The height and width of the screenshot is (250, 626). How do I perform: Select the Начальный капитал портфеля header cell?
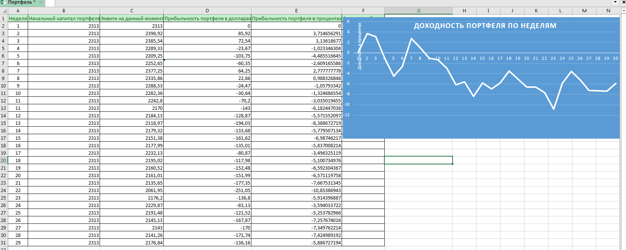coord(64,18)
